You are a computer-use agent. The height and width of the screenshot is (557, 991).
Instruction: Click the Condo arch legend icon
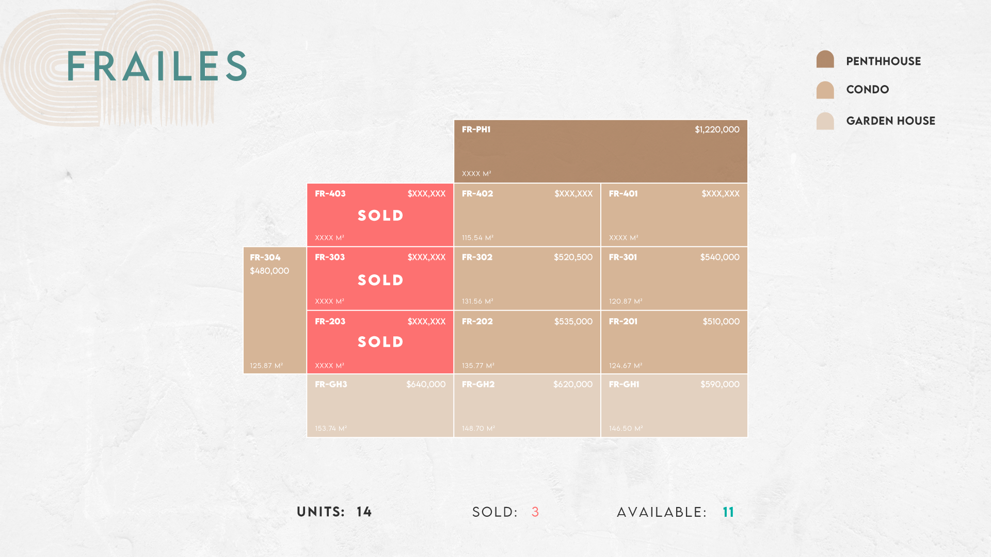point(825,90)
